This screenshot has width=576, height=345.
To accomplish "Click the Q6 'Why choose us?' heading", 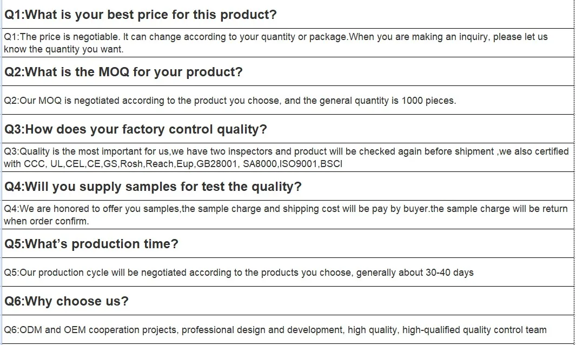I will pyautogui.click(x=66, y=301).
